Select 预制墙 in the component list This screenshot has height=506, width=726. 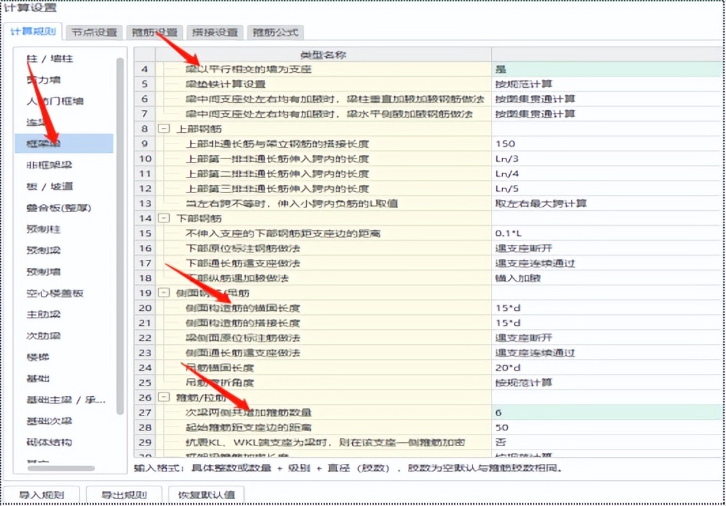[44, 271]
